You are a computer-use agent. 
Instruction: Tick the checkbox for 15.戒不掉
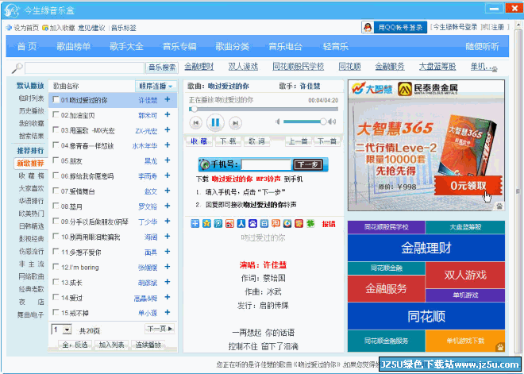click(56, 313)
